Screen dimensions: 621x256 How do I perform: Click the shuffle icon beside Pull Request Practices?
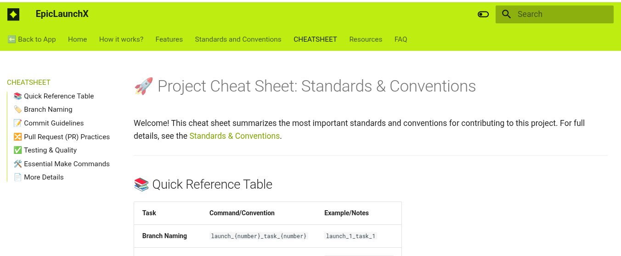click(x=18, y=137)
